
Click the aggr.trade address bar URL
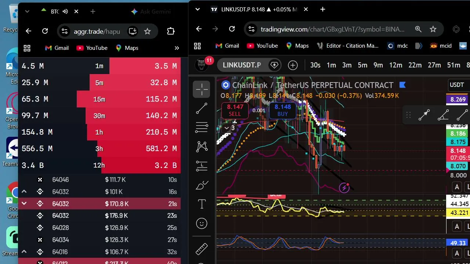(x=97, y=31)
